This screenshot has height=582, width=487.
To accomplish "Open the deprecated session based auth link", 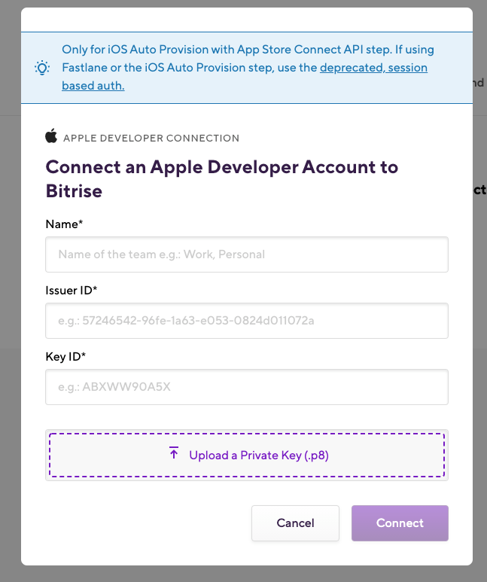I will 373,68.
